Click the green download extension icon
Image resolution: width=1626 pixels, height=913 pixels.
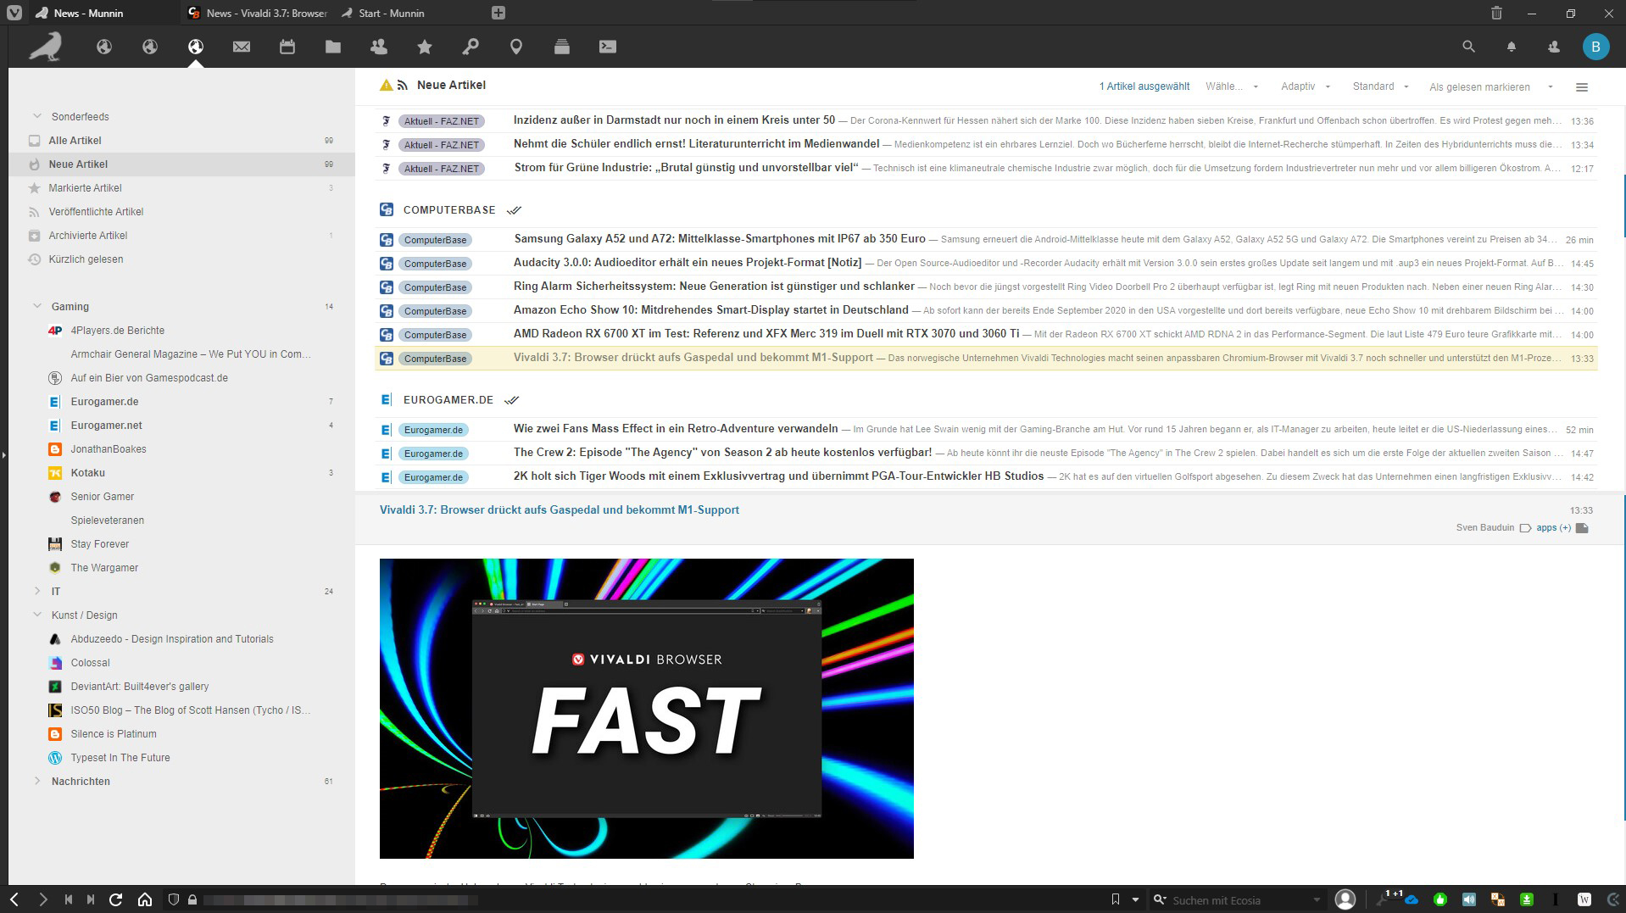[x=1527, y=899]
